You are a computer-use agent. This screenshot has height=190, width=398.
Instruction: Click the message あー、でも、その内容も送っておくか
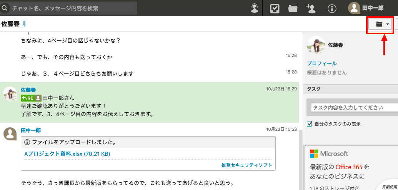pos(67,57)
